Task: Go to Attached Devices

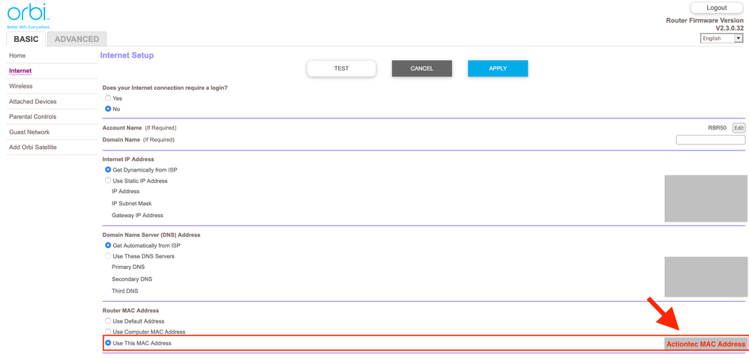Action: (x=33, y=102)
